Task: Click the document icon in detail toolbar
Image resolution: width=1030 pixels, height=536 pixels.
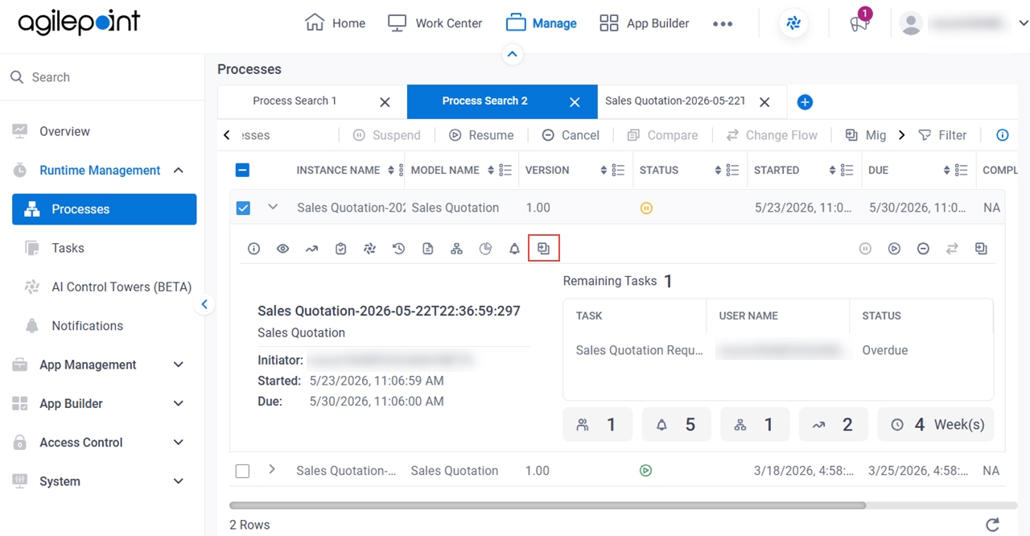Action: 427,249
